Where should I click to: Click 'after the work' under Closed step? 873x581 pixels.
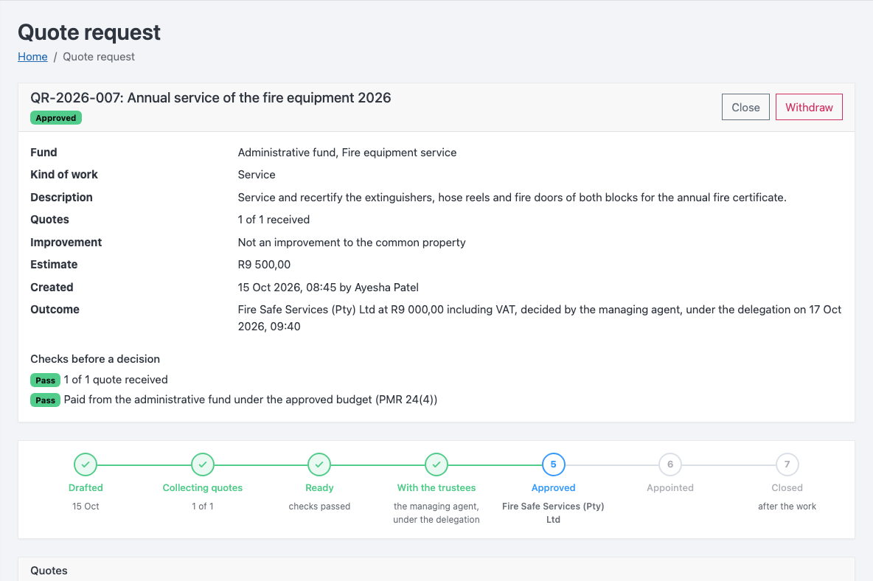(787, 507)
